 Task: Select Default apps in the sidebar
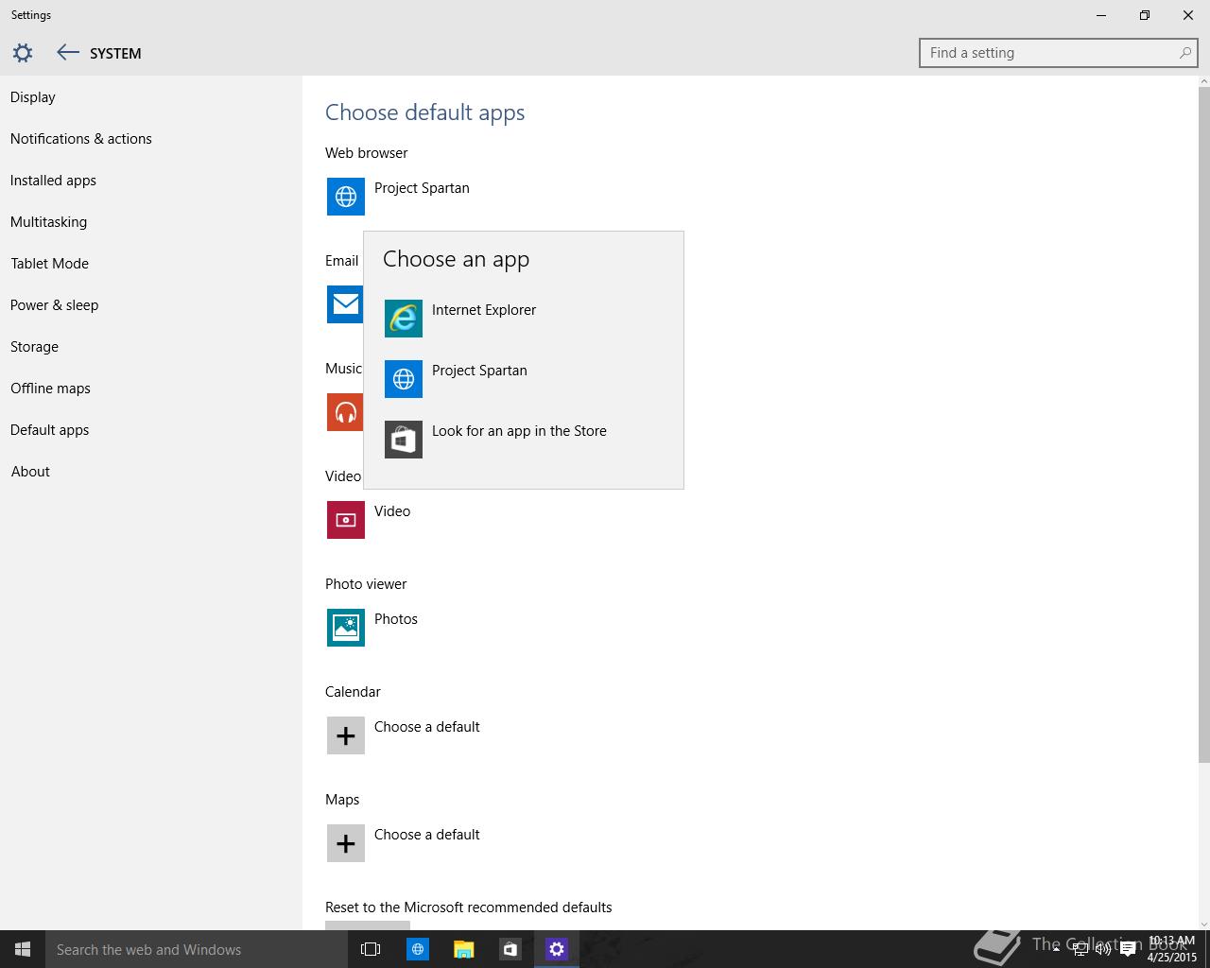coord(49,430)
